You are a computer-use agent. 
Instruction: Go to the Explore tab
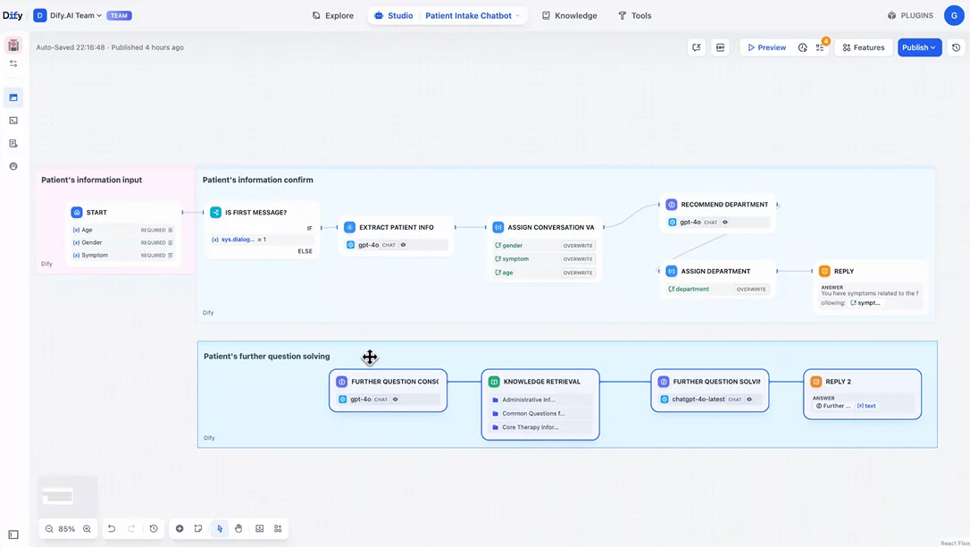pos(332,15)
